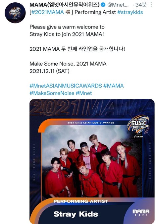The width and height of the screenshot is (159, 224).
Task: Open the #2021MAMA hashtag
Action: 47,12
